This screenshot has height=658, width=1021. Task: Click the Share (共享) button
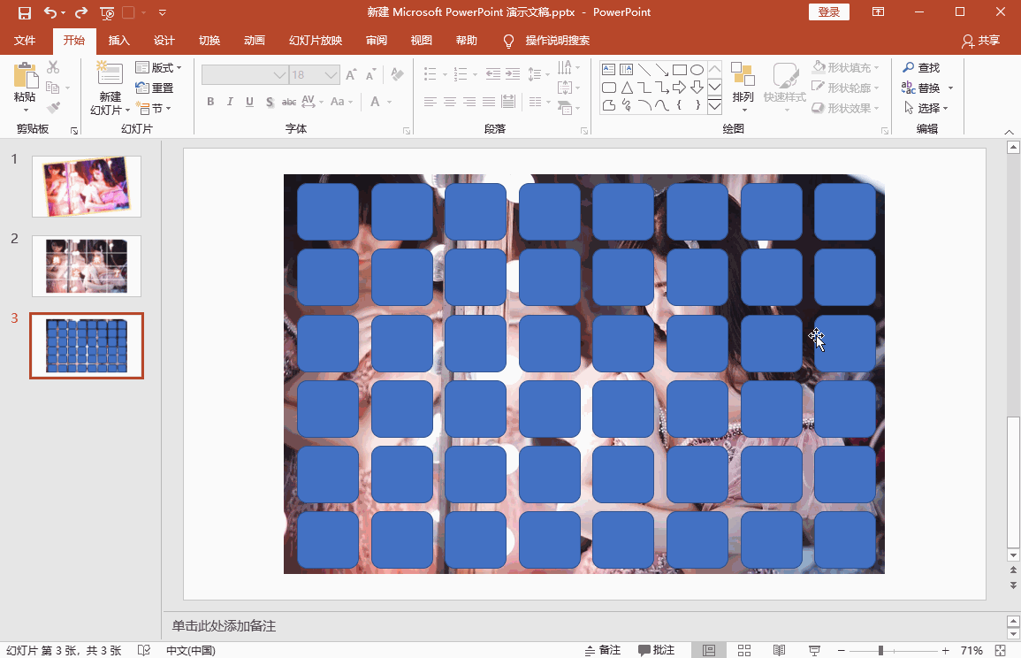coord(981,41)
